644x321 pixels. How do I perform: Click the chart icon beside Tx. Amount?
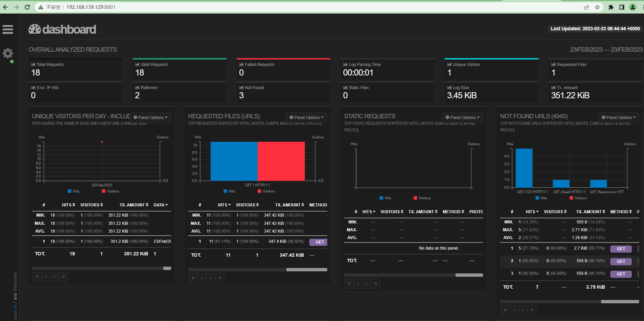click(x=554, y=87)
